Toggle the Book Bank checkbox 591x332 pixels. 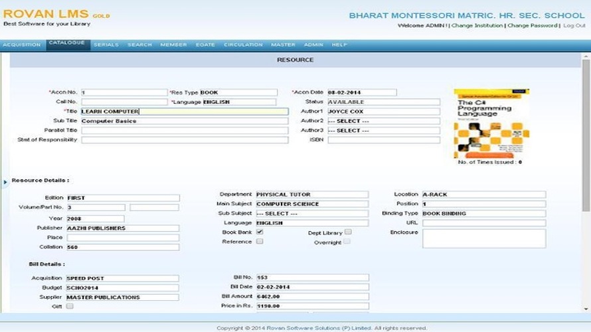pyautogui.click(x=260, y=232)
